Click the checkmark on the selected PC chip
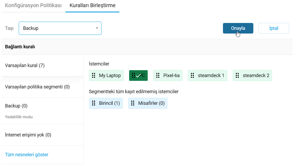This screenshot has width=294, height=165. point(138,76)
